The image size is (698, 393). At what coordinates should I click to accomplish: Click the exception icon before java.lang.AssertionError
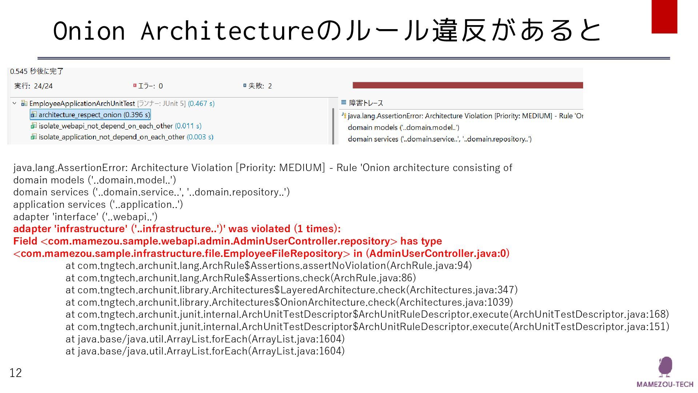(344, 116)
